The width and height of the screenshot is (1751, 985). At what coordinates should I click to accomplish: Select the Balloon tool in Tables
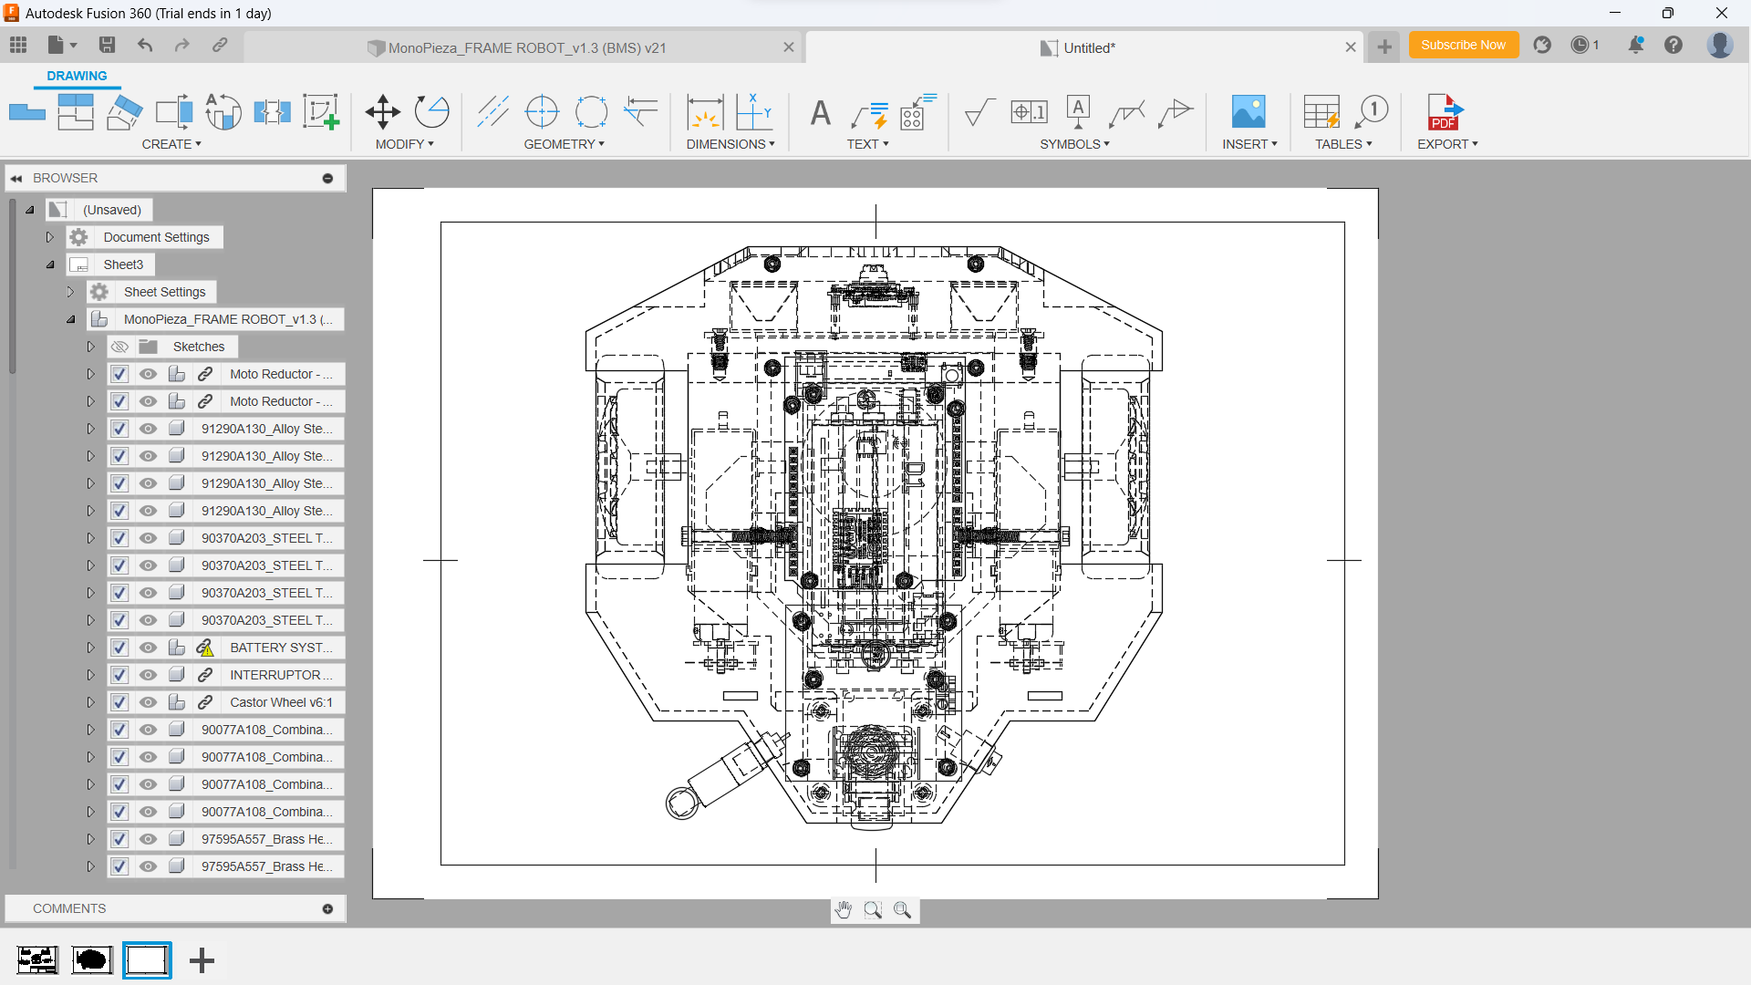[x=1371, y=112]
